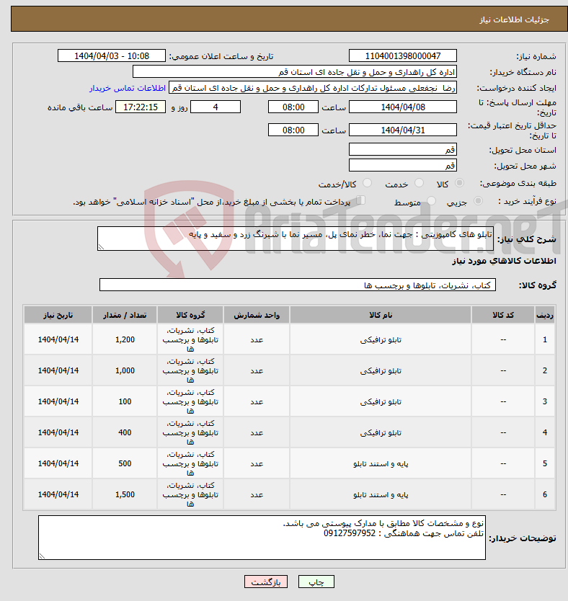Click the date 1404/04/14 in row 6
The image size is (568, 601).
[x=58, y=494]
